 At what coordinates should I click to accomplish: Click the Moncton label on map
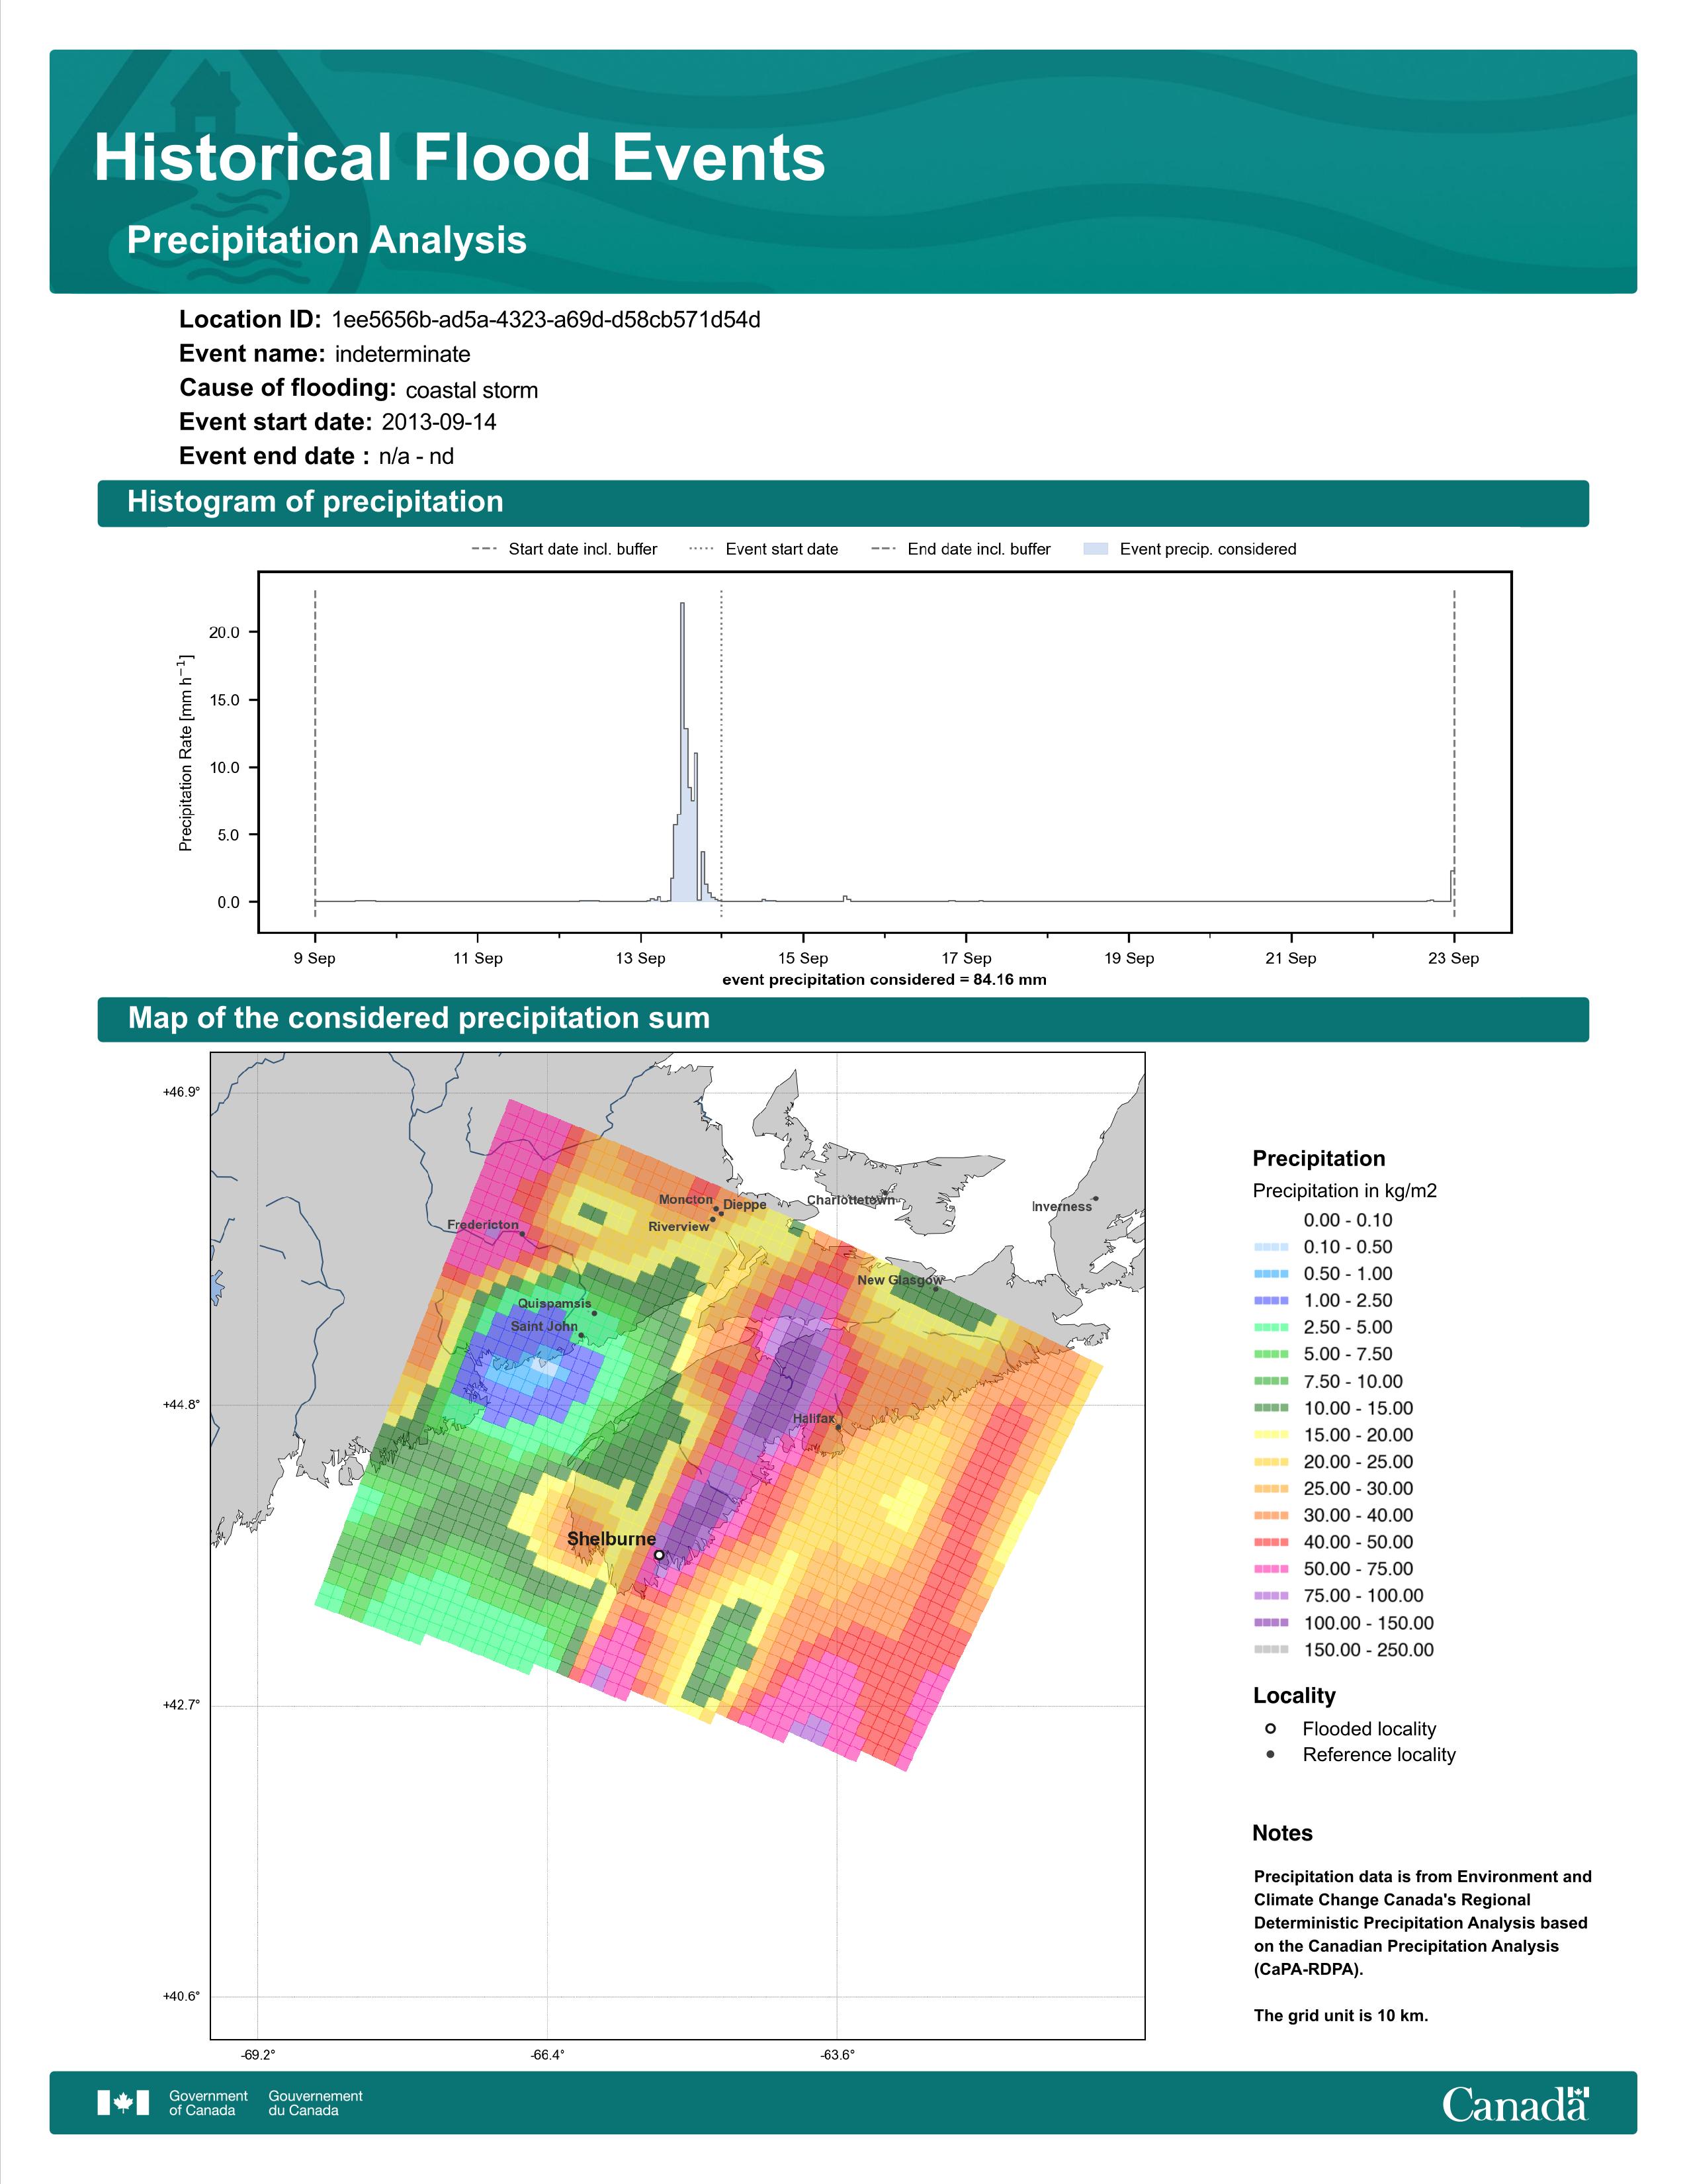(x=685, y=1199)
